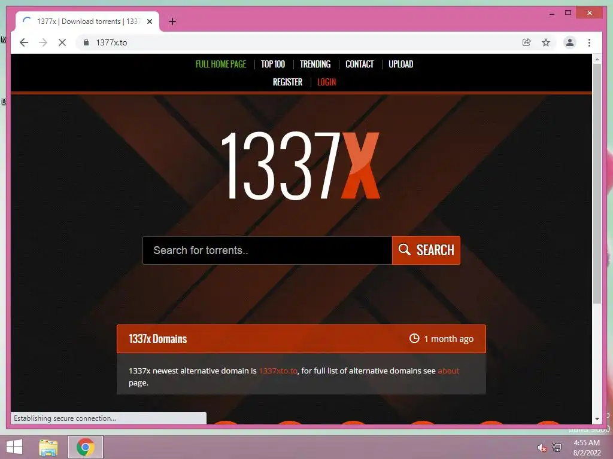
Task: Go to the UPLOAD page
Action: point(400,64)
